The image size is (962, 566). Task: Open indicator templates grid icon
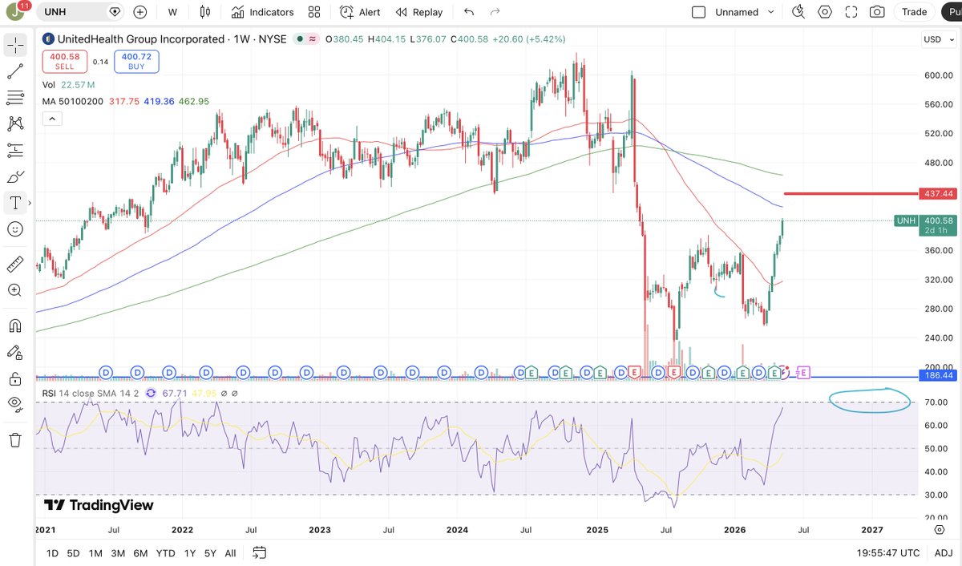pos(314,12)
